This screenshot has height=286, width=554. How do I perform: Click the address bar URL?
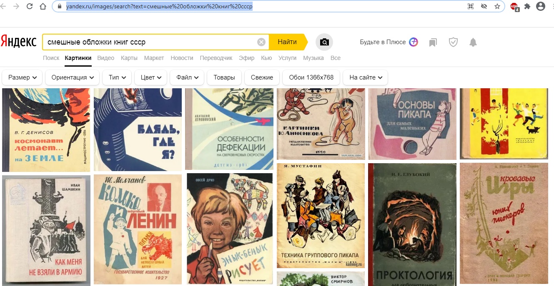(159, 7)
